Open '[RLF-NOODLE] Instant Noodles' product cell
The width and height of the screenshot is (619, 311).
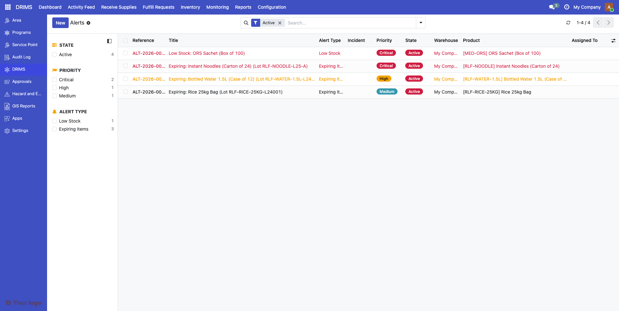click(x=511, y=66)
